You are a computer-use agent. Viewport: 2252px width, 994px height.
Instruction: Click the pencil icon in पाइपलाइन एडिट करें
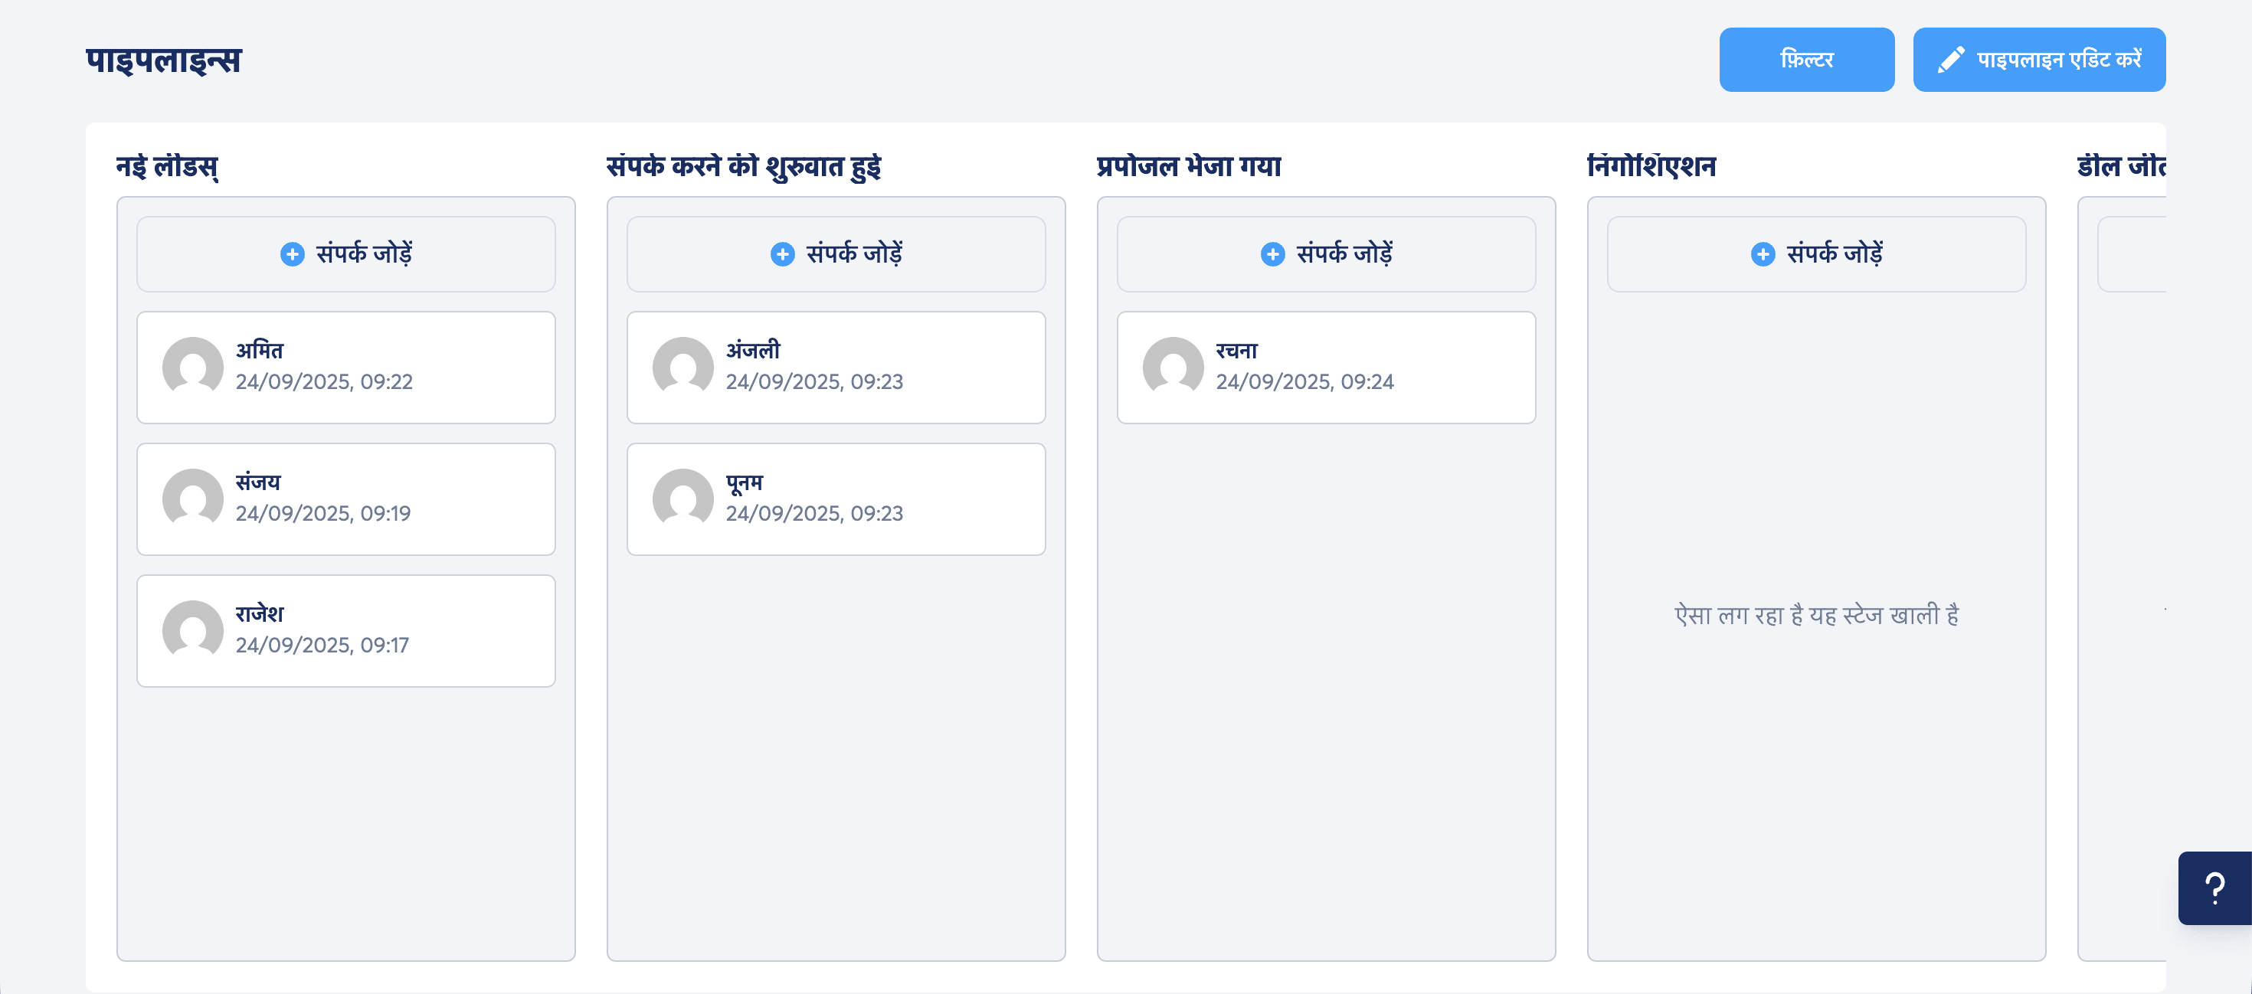point(1950,60)
